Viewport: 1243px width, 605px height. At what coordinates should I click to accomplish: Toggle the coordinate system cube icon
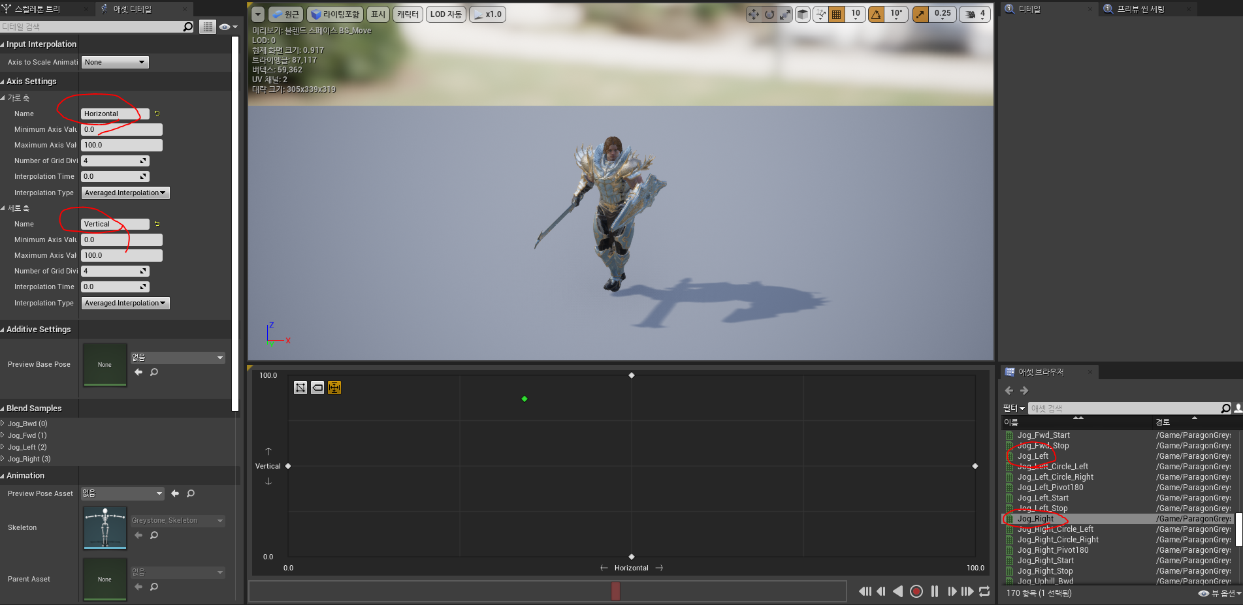[803, 14]
